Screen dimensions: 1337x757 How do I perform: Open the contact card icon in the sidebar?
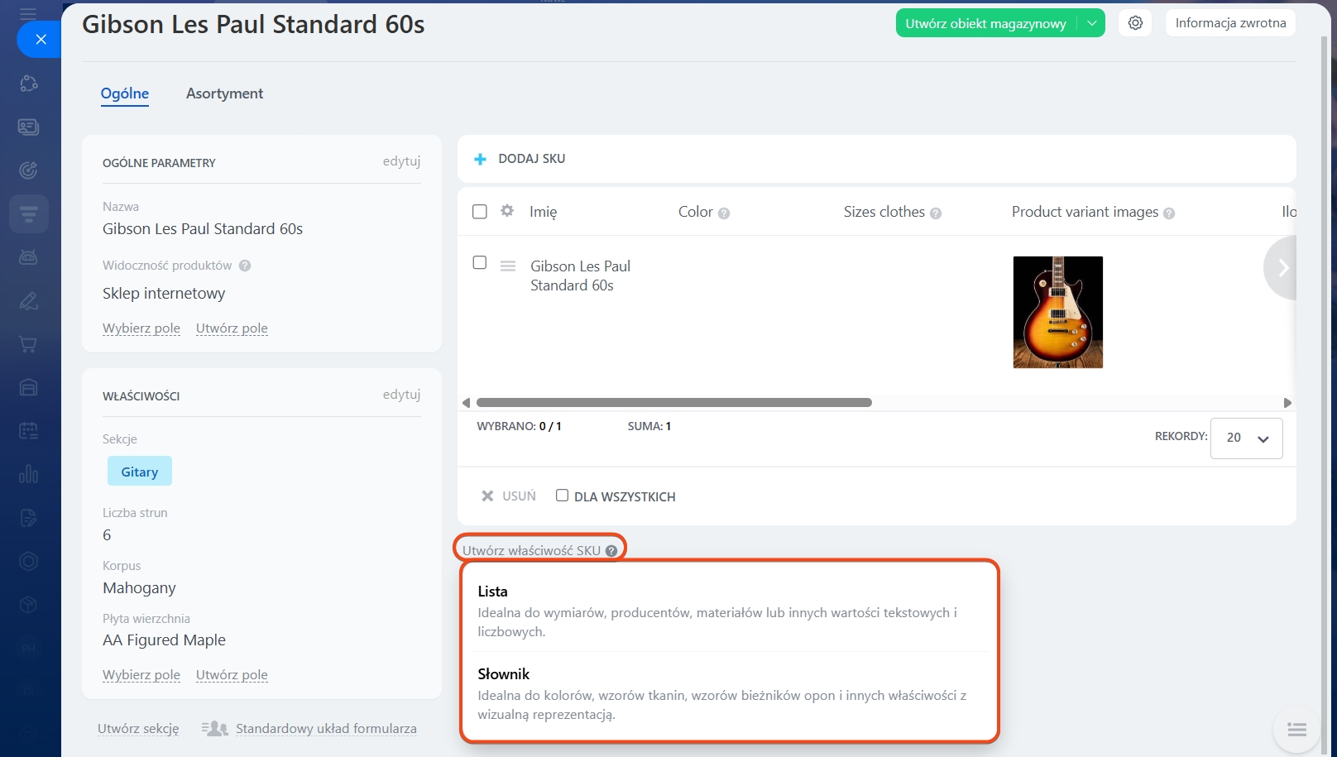[x=28, y=127]
